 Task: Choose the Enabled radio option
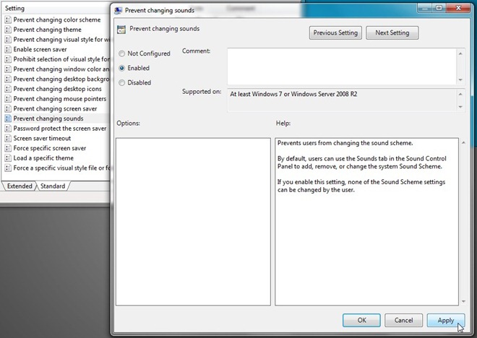click(121, 68)
